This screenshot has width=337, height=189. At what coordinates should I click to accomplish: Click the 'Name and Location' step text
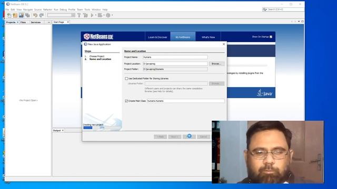tap(100, 59)
